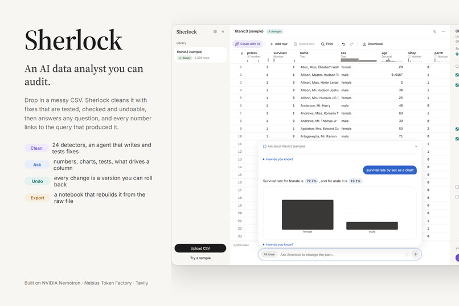Collapse the Sherlock sidebar with double chevron
The width and height of the screenshot is (459, 306).
point(223,31)
